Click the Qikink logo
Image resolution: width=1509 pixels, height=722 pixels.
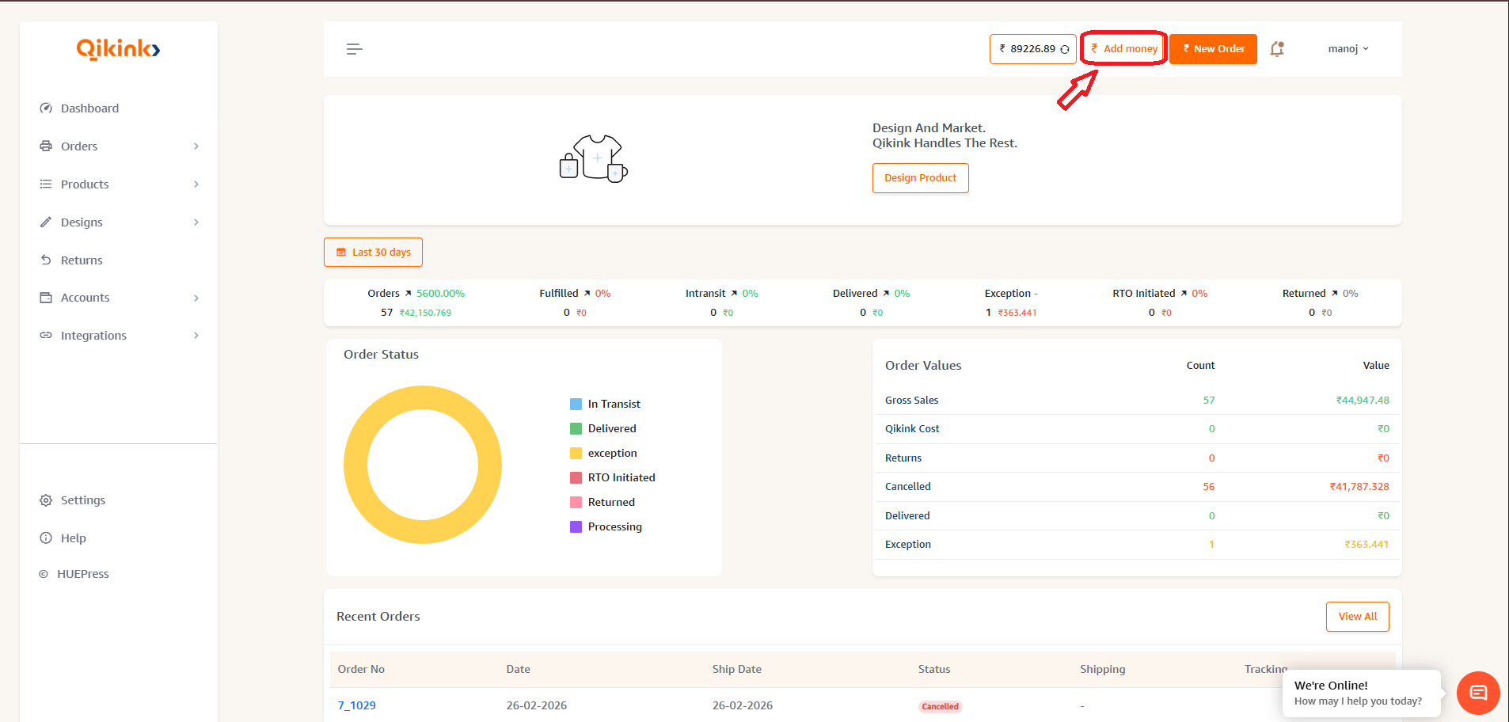click(x=118, y=49)
